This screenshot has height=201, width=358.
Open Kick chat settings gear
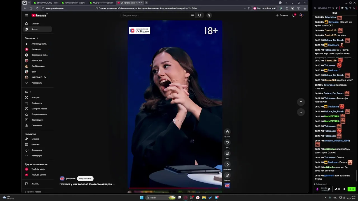pos(344,189)
